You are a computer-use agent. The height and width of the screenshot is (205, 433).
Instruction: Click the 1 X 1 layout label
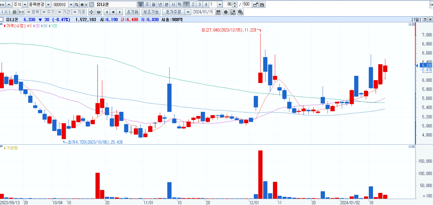(6, 12)
